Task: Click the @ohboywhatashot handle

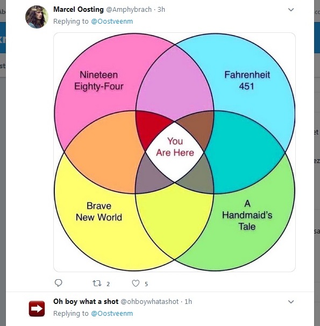Action: [x=150, y=301]
